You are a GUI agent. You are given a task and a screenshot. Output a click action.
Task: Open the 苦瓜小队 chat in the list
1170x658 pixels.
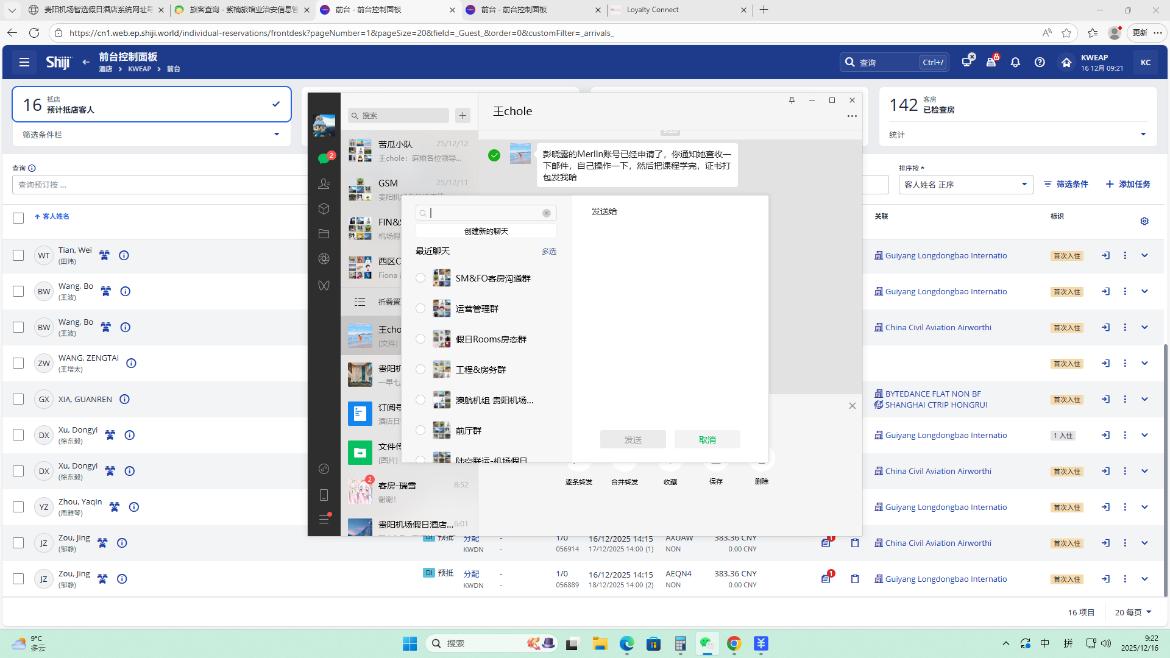408,150
